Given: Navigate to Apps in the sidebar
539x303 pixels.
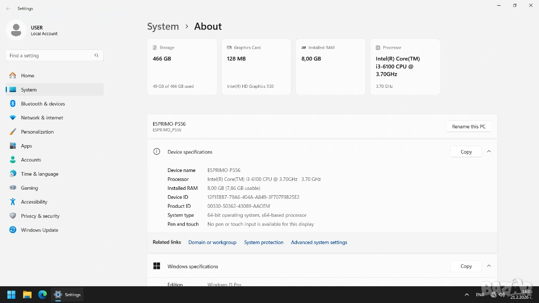Looking at the screenshot, I should click(26, 146).
